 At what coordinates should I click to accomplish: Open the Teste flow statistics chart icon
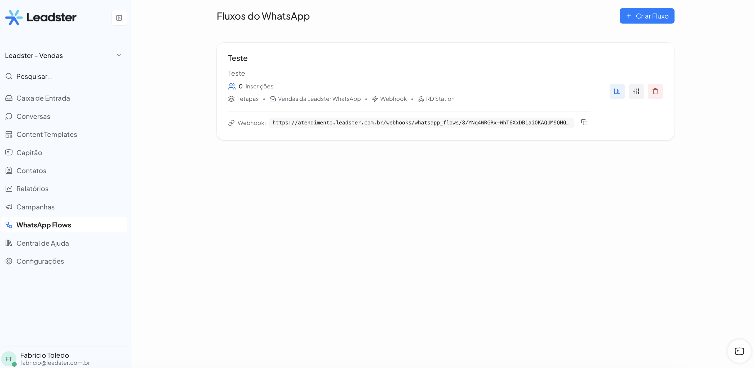click(x=617, y=91)
